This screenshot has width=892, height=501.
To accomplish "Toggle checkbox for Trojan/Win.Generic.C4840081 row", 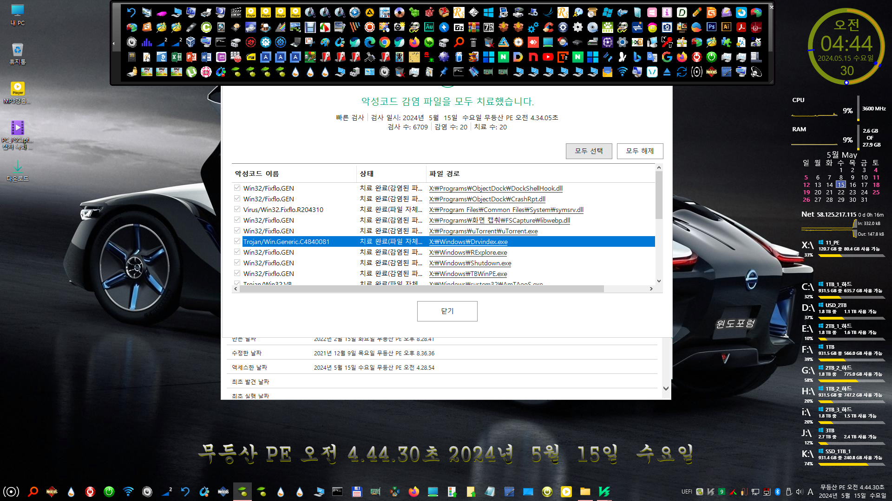I will click(237, 241).
